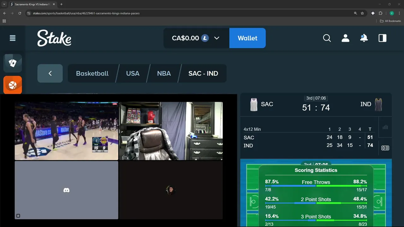Screen dimensions: 404x227
Task: Click the 51 : 74 score
Action: pos(316,108)
